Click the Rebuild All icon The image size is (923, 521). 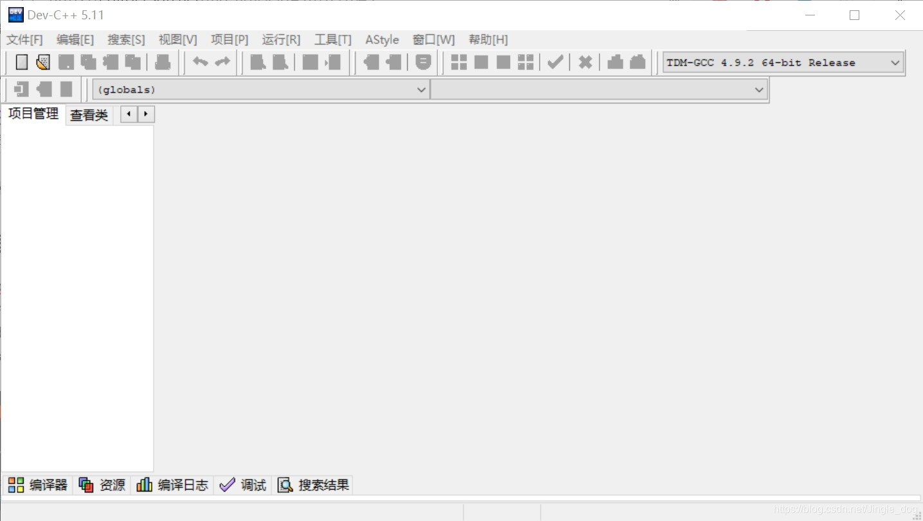click(525, 62)
